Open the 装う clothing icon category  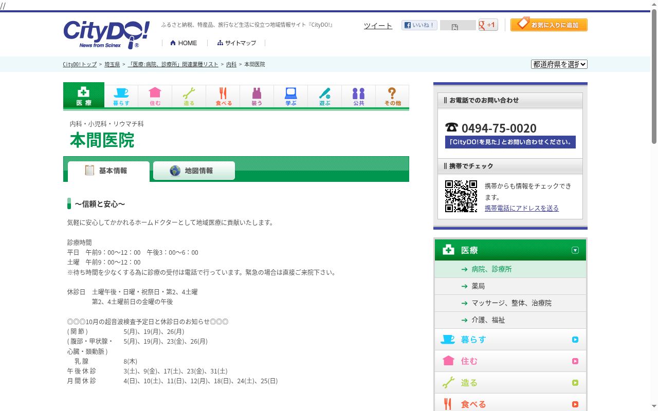[x=257, y=97]
